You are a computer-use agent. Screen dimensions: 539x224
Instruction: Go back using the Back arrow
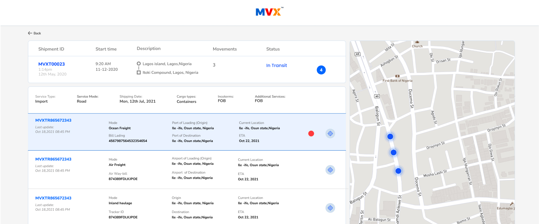[x=34, y=33]
